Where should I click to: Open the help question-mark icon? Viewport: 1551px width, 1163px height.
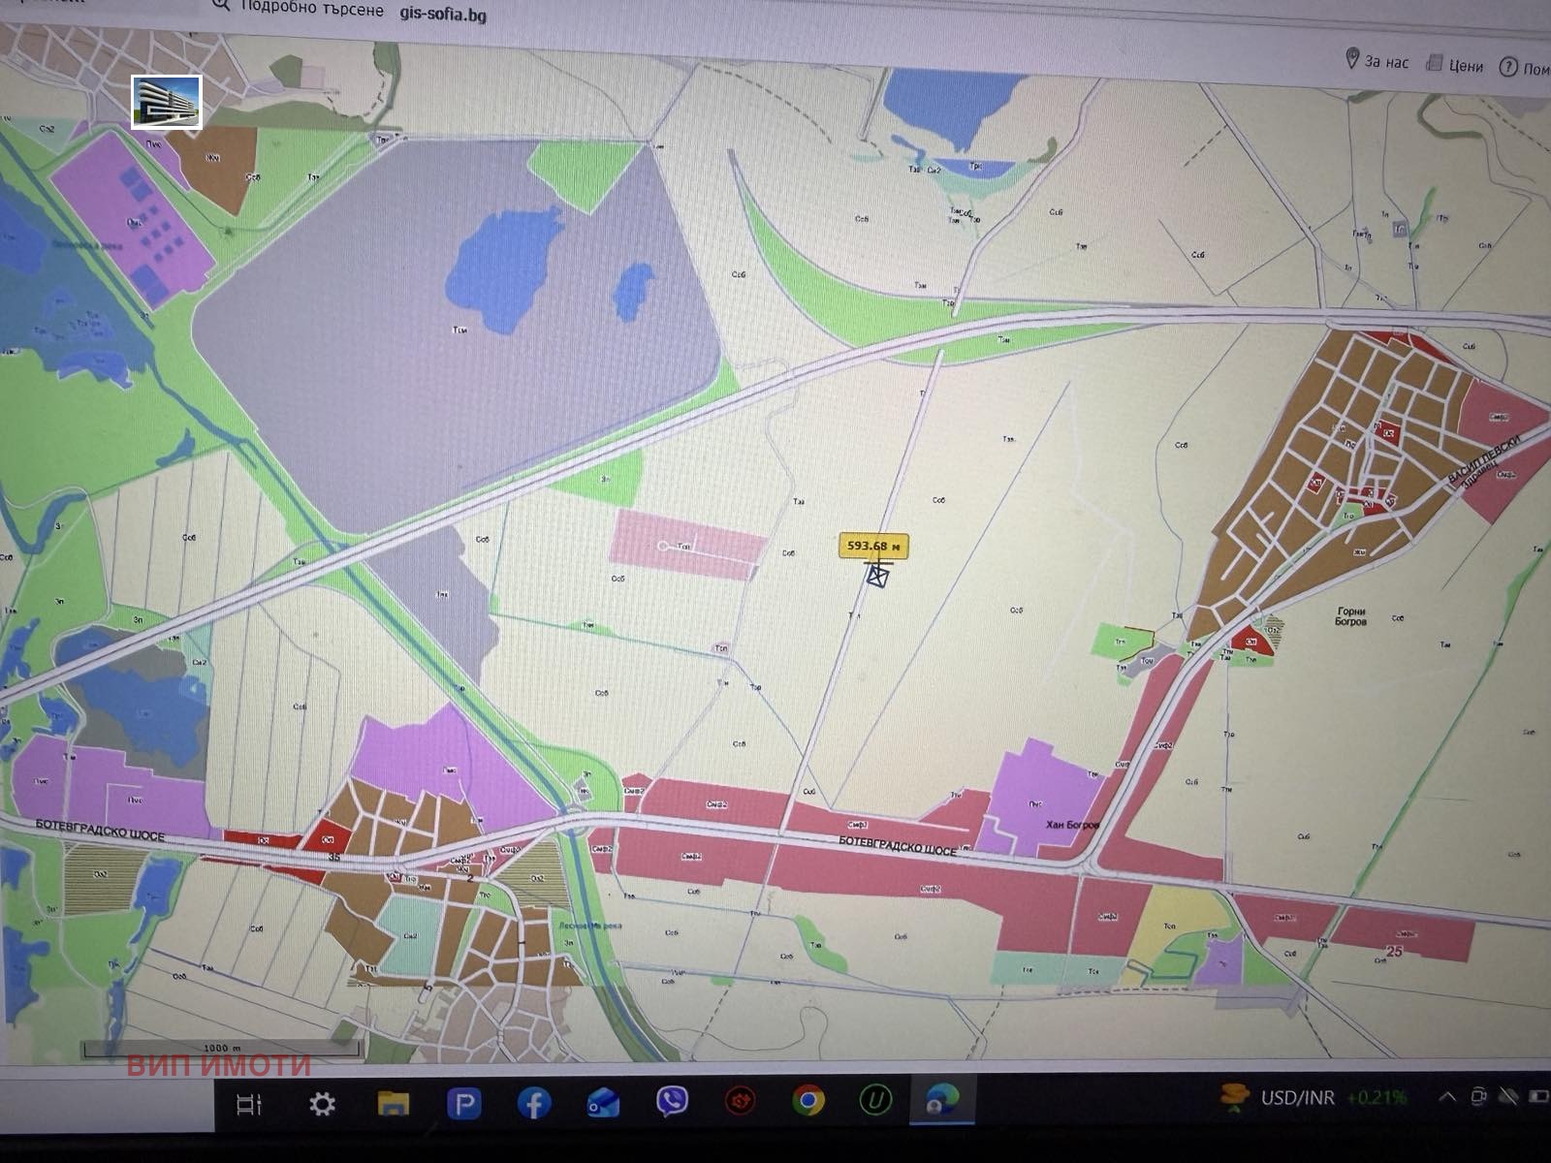click(x=1508, y=64)
